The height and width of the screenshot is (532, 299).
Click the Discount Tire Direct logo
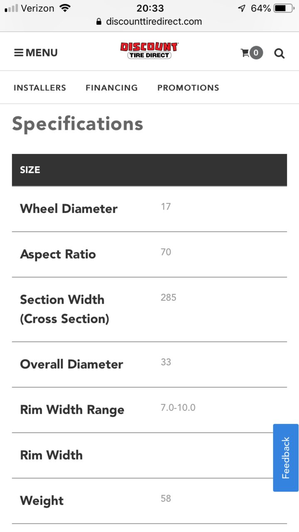149,50
